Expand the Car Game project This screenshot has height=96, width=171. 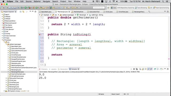pos(2,25)
